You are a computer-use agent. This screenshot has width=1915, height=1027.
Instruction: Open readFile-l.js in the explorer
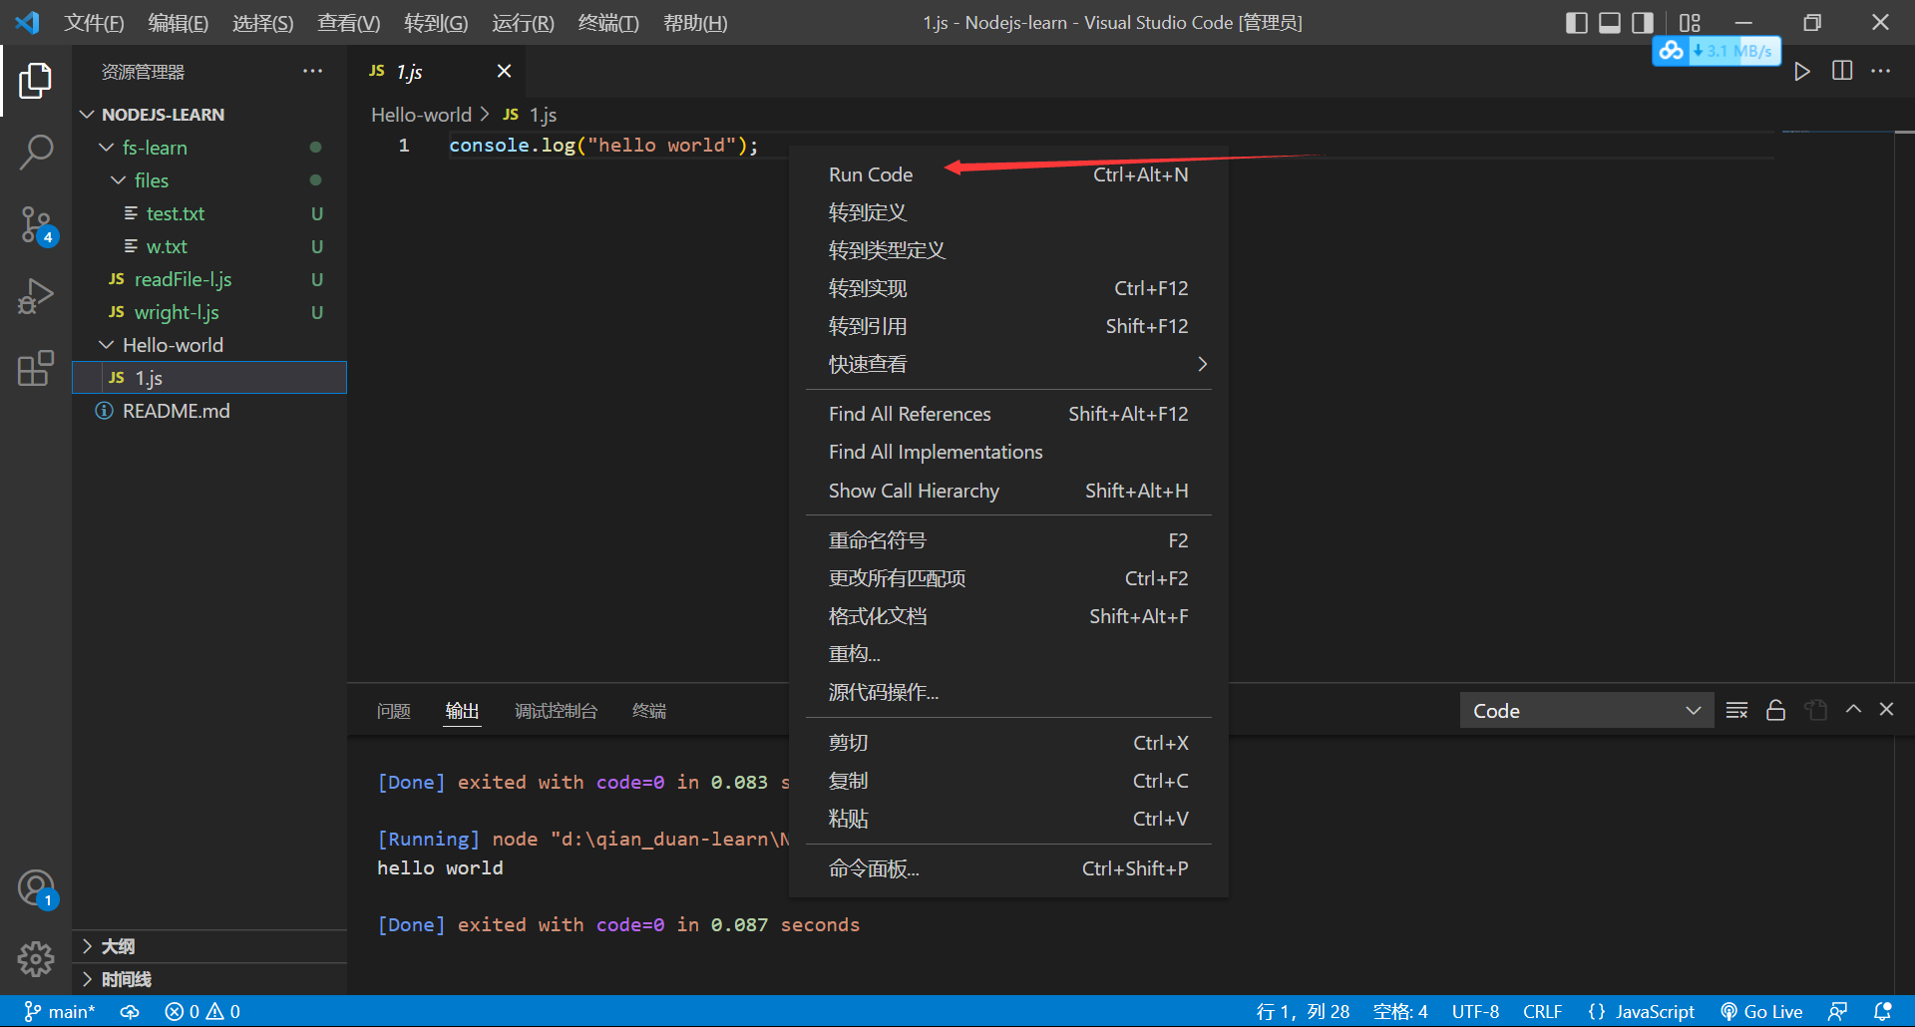209,279
